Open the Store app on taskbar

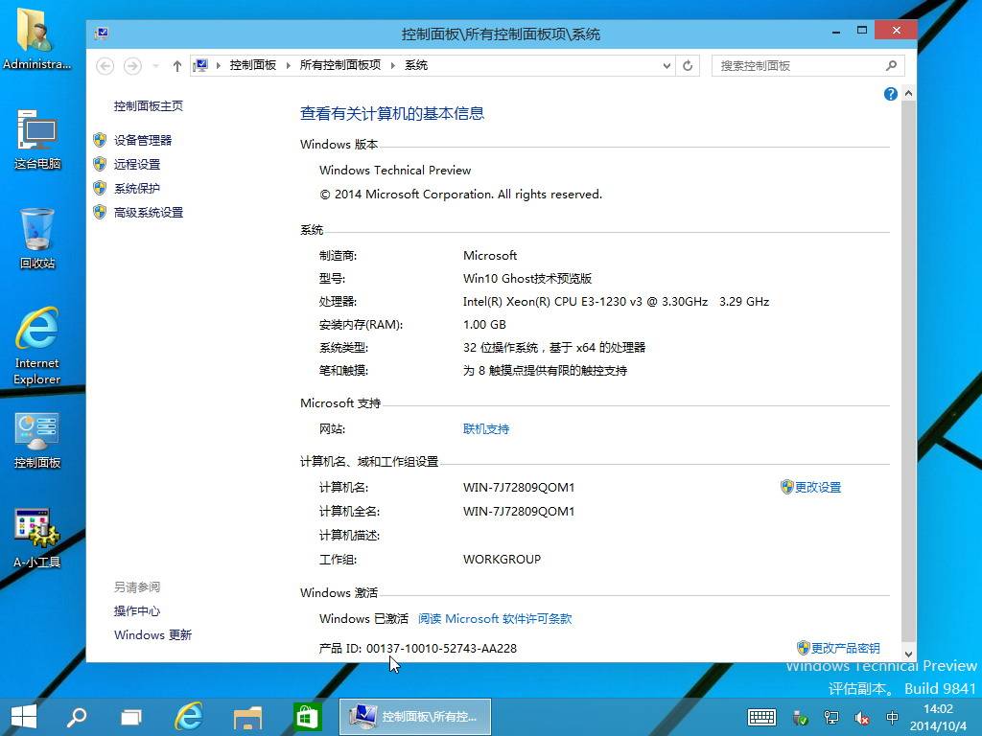pos(306,717)
